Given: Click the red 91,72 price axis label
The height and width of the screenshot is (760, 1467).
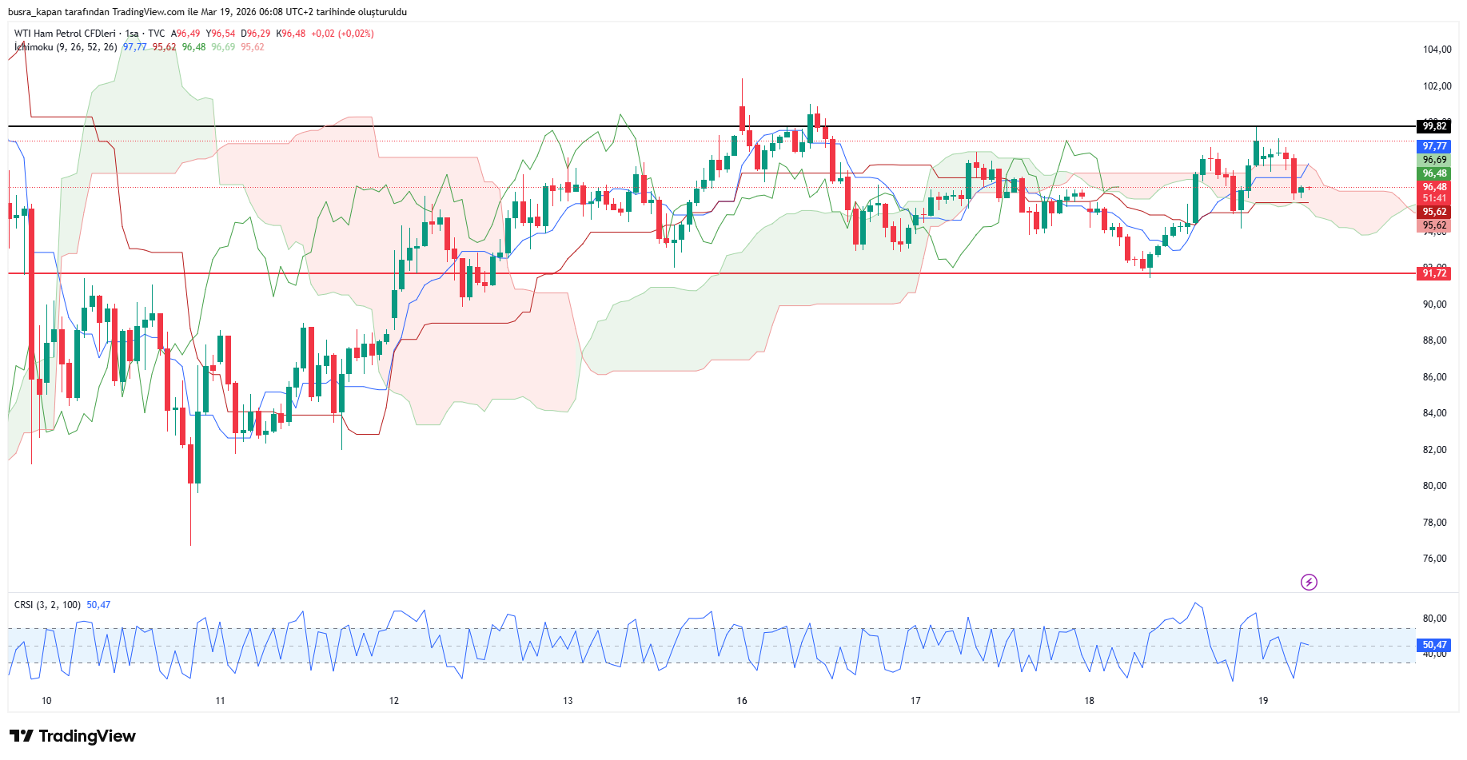Looking at the screenshot, I should coord(1434,273).
